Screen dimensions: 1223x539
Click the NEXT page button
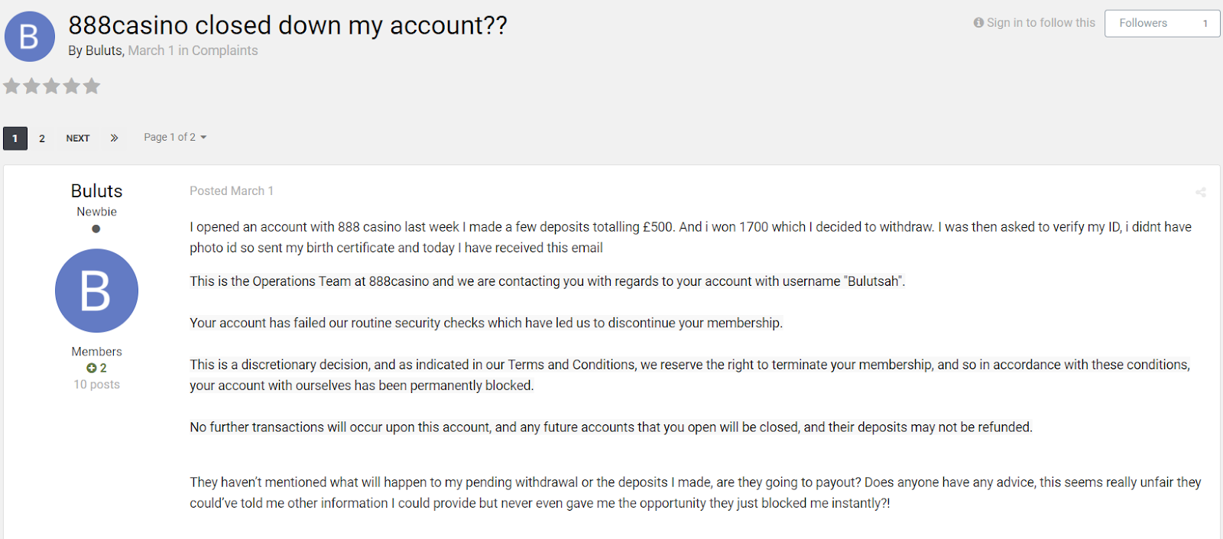[78, 138]
